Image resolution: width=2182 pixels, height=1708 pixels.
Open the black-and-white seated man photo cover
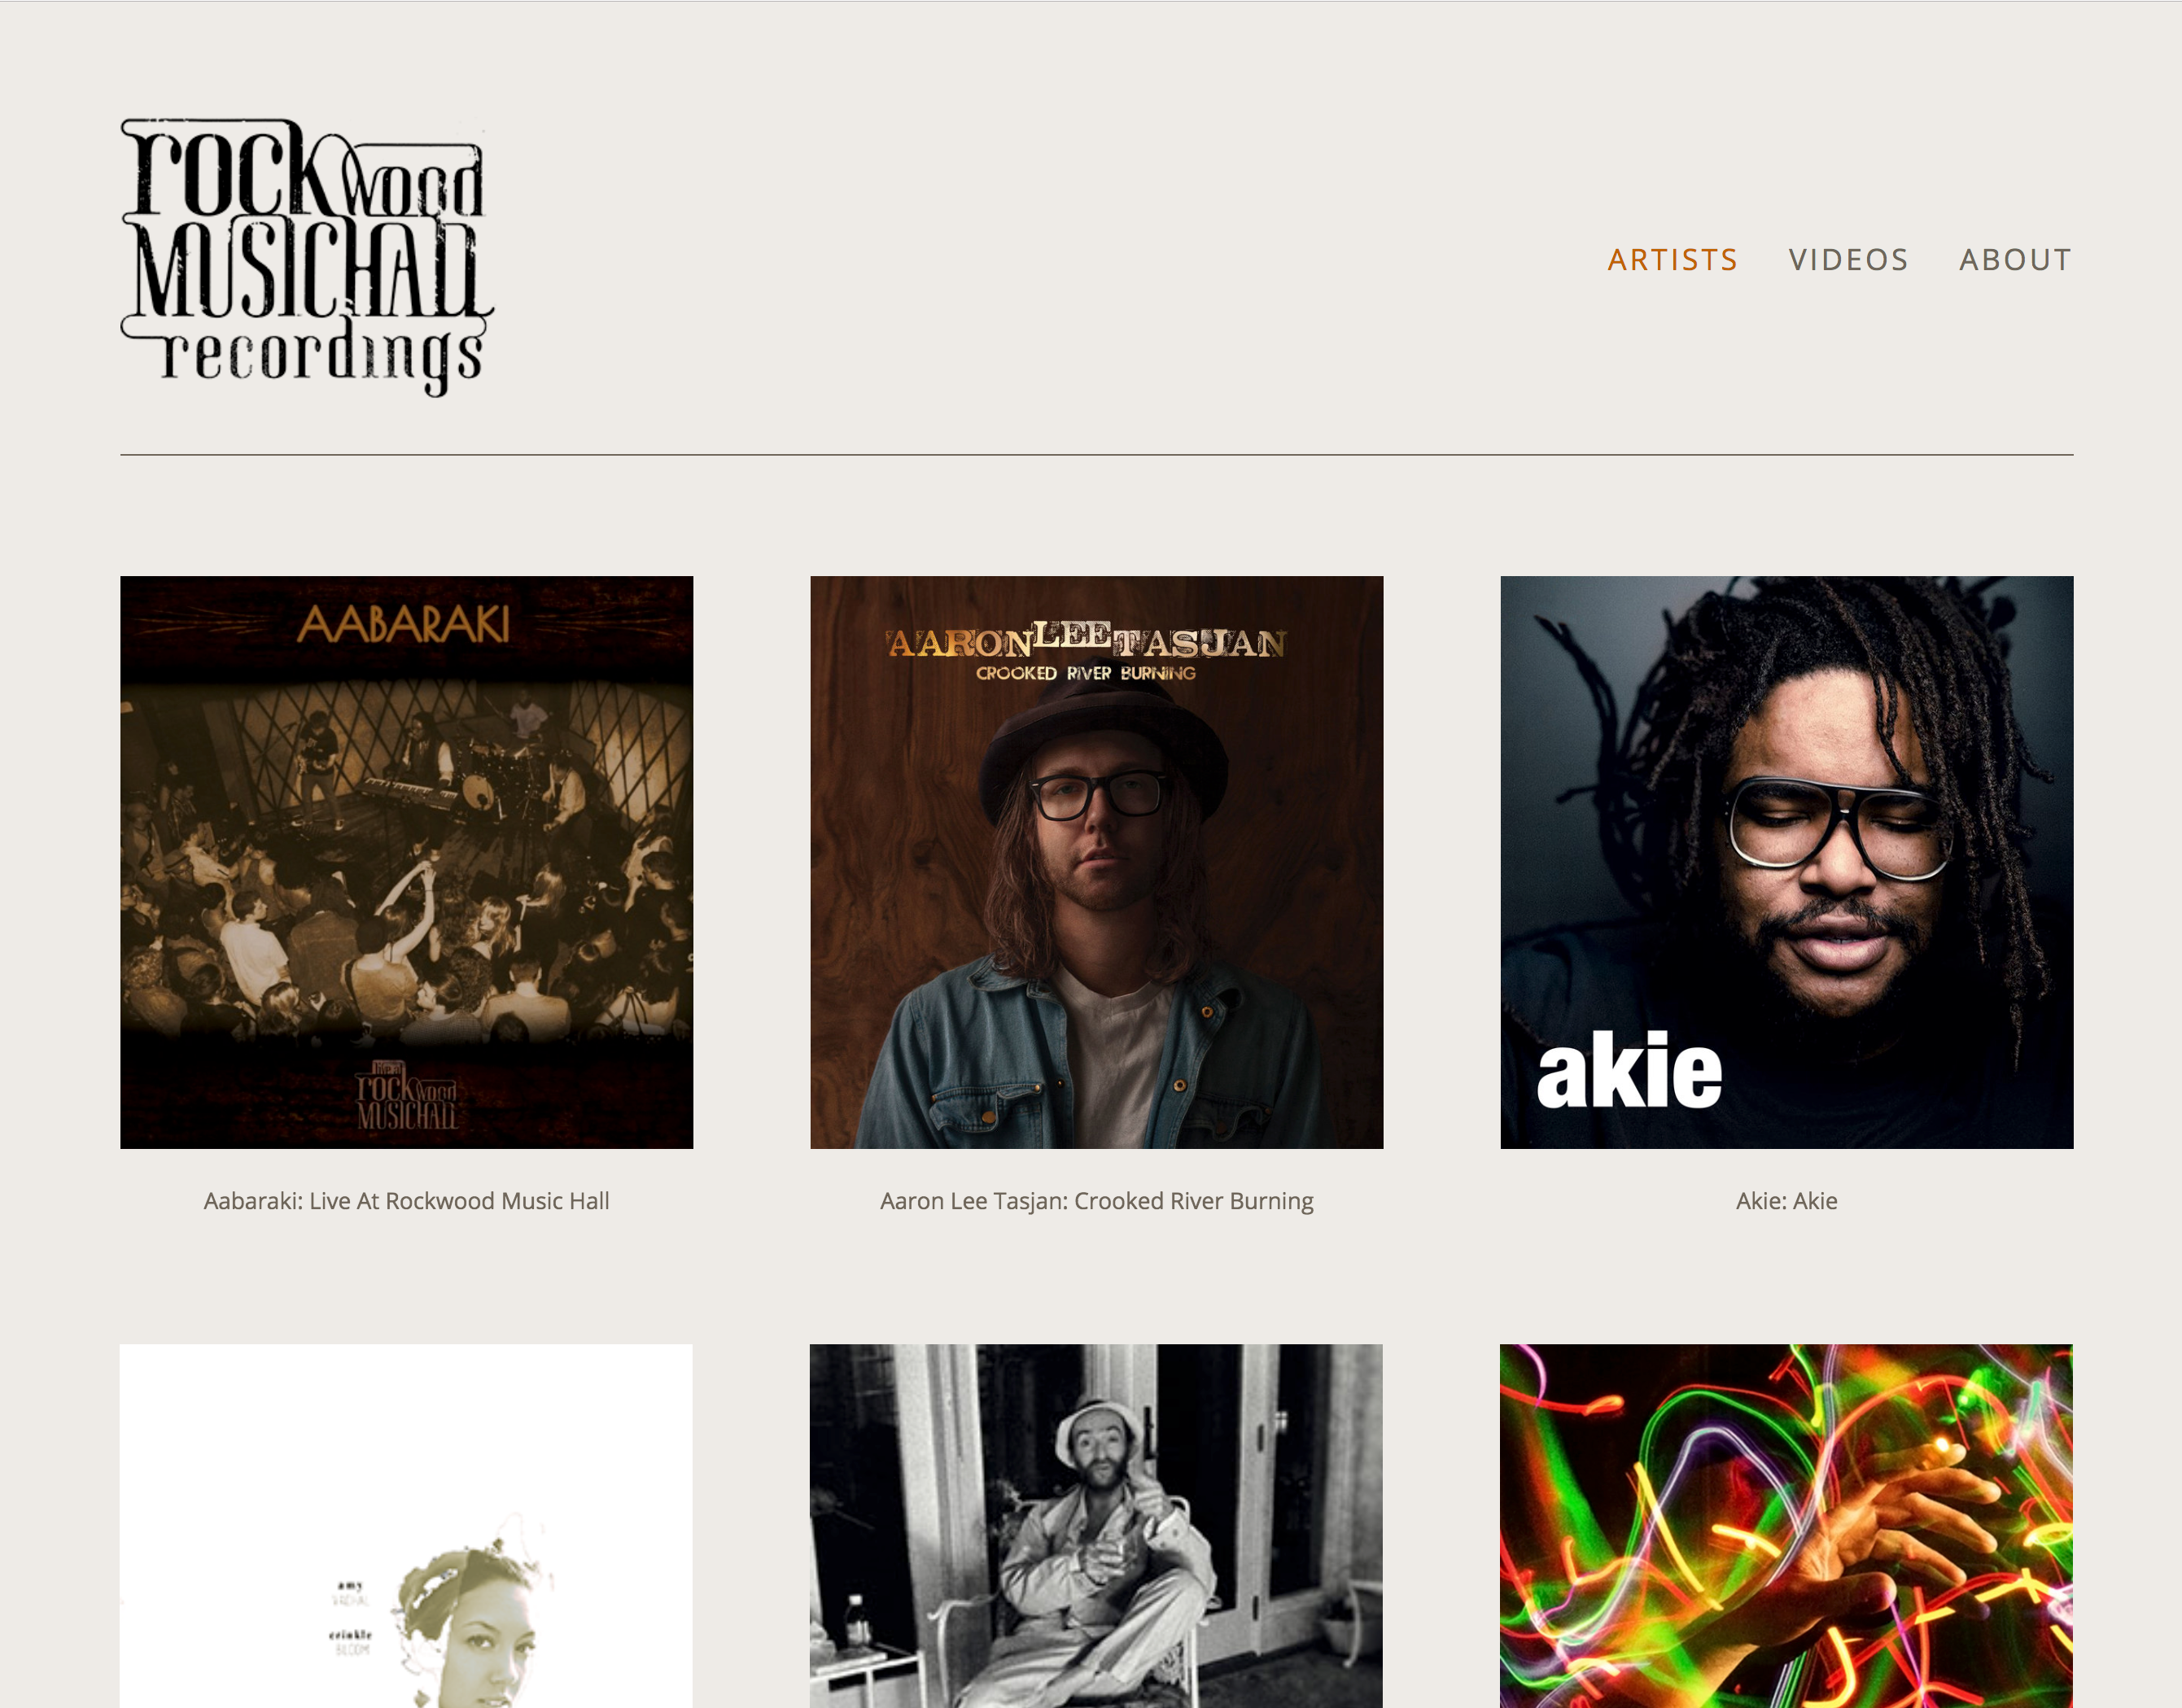tap(1096, 1526)
